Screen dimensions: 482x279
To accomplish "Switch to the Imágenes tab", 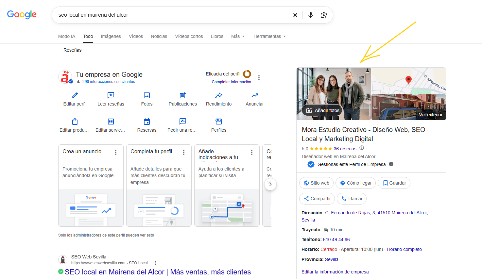I will [111, 36].
